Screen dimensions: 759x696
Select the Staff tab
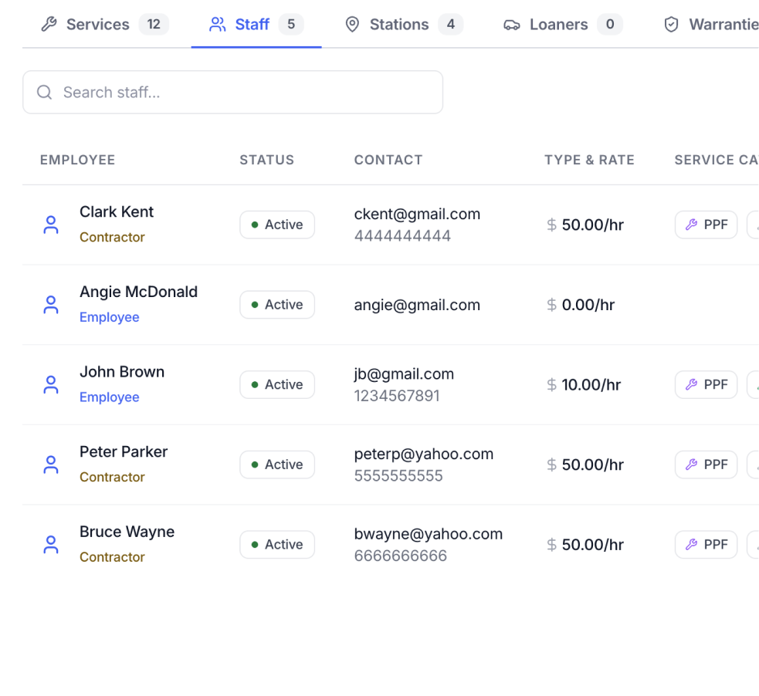(256, 24)
